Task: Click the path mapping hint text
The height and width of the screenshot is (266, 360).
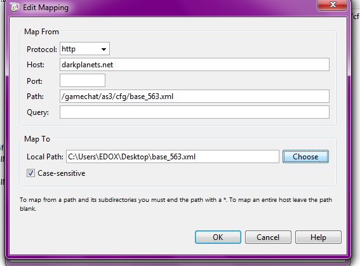Action: coord(176,204)
